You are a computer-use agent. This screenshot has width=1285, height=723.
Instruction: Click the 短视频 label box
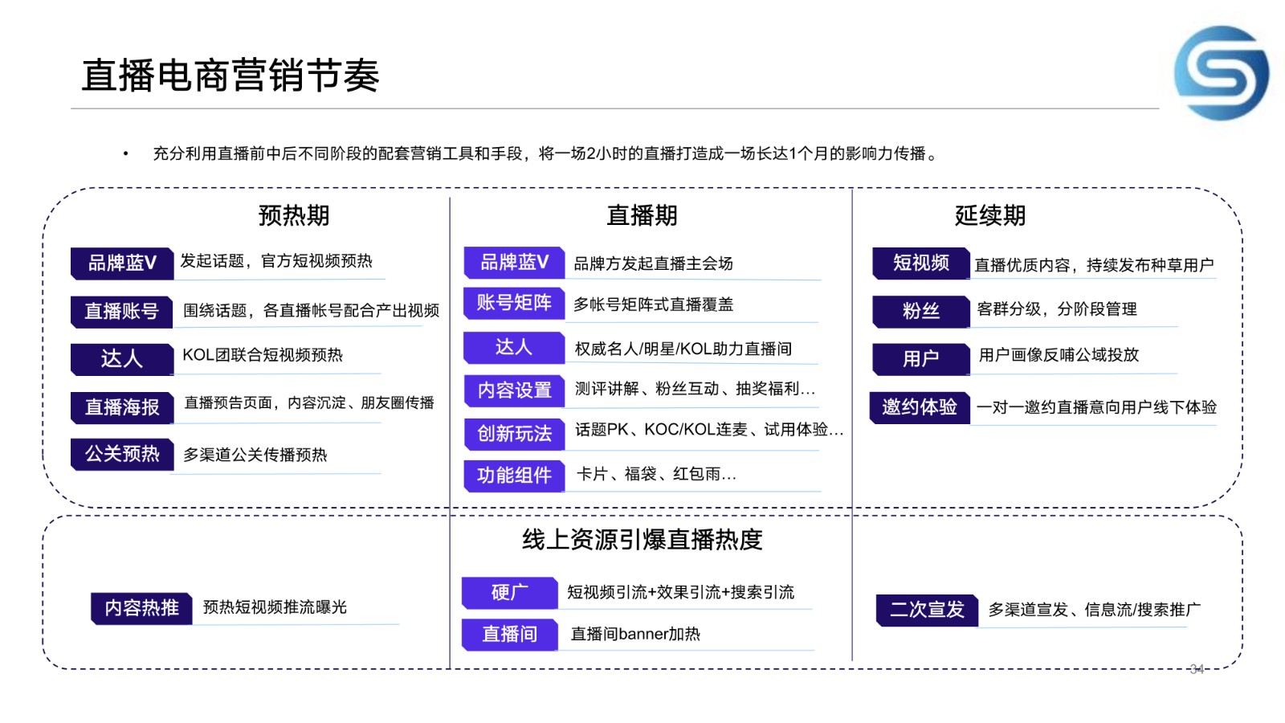click(x=921, y=263)
